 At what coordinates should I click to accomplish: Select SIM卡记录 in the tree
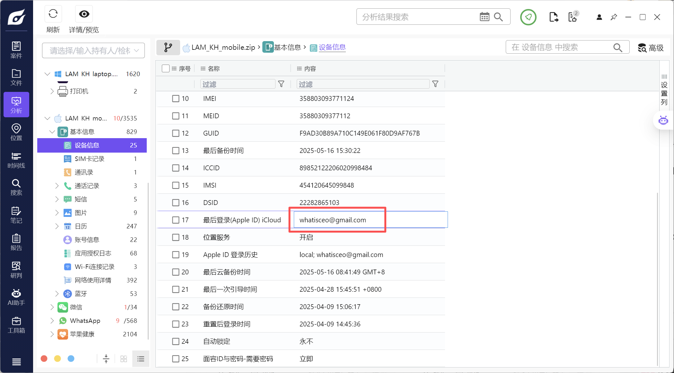[89, 159]
